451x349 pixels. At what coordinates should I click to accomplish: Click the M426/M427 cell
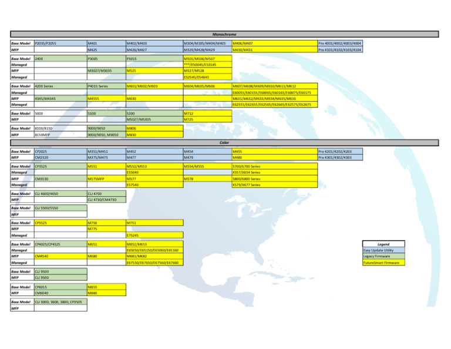pos(155,50)
